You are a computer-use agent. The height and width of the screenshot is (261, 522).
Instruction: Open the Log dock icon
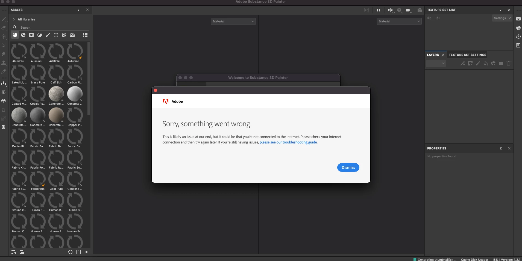coord(518,45)
